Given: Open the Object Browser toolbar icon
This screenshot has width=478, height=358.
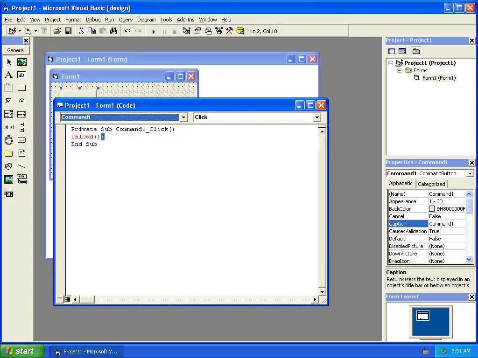Looking at the screenshot, I should click(x=219, y=31).
